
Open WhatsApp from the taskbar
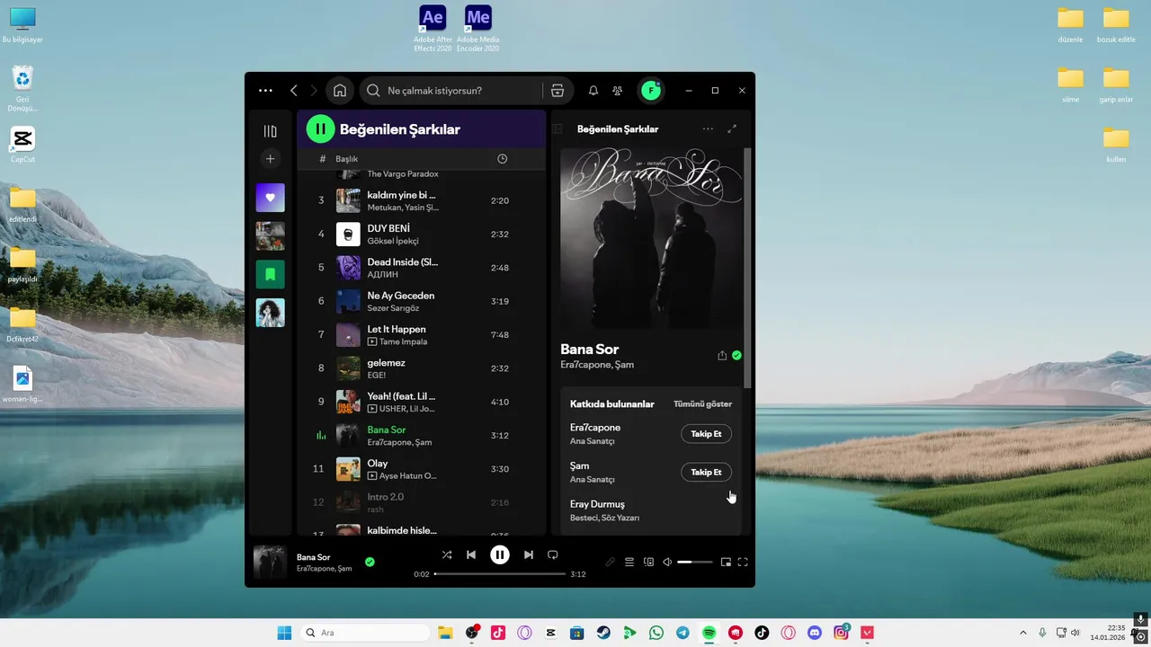[x=656, y=633]
